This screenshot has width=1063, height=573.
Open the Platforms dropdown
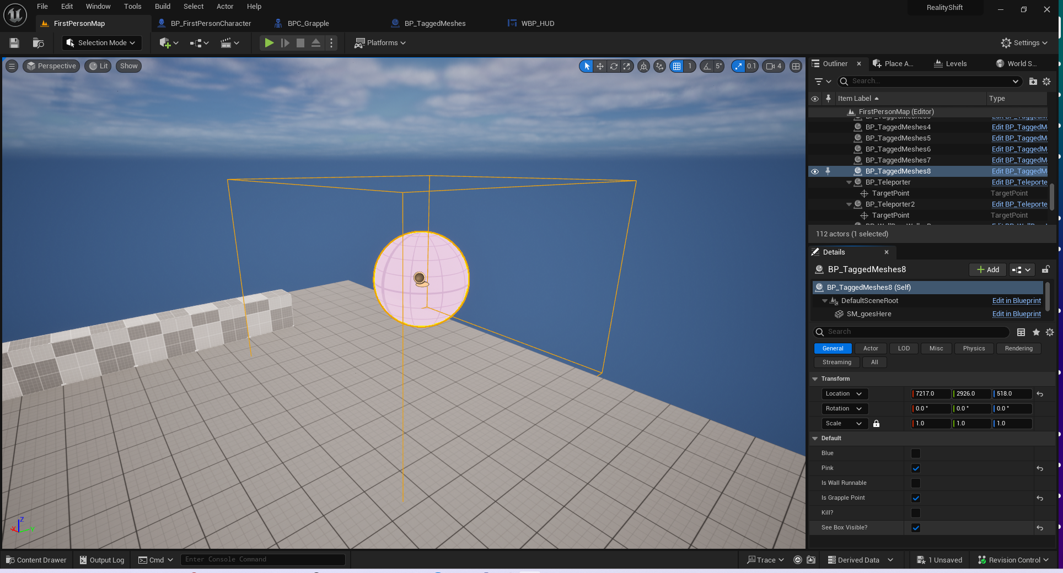click(380, 43)
